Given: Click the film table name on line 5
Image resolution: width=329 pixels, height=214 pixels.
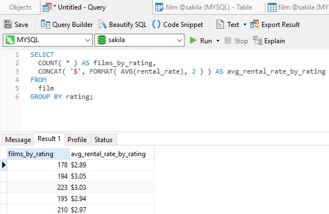Looking at the screenshot, I should pyautogui.click(x=46, y=88).
